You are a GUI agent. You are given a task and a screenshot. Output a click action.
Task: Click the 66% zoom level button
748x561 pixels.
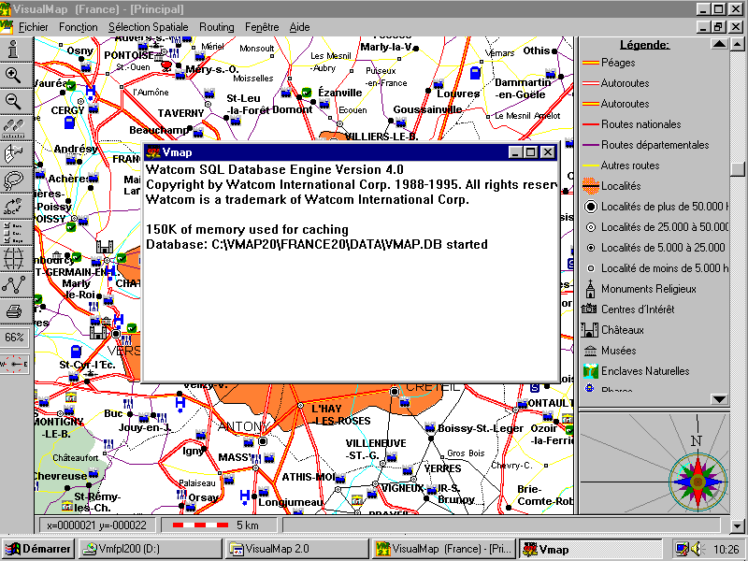click(x=14, y=338)
